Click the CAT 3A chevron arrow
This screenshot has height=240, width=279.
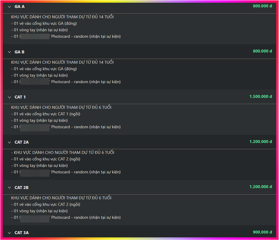coord(10,232)
